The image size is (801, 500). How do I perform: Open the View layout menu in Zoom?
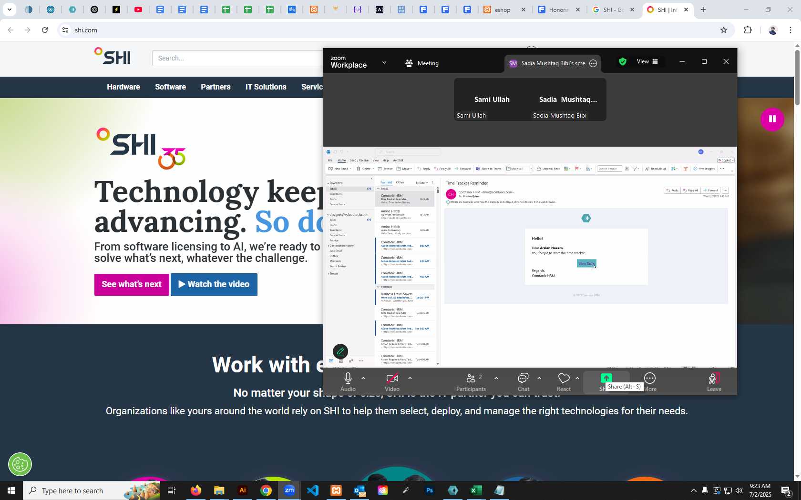[x=647, y=61]
